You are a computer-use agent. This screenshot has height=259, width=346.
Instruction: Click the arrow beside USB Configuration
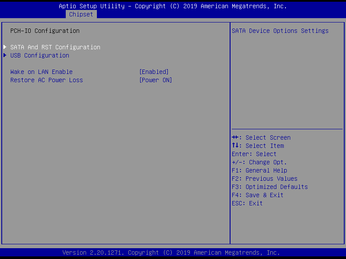coord(5,55)
